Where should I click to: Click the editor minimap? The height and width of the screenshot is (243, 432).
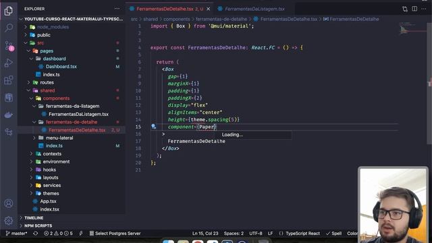(x=412, y=29)
